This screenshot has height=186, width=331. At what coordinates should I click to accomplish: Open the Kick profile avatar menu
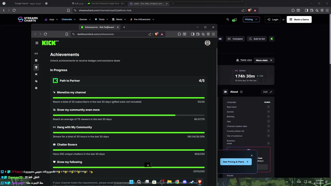coord(207,43)
